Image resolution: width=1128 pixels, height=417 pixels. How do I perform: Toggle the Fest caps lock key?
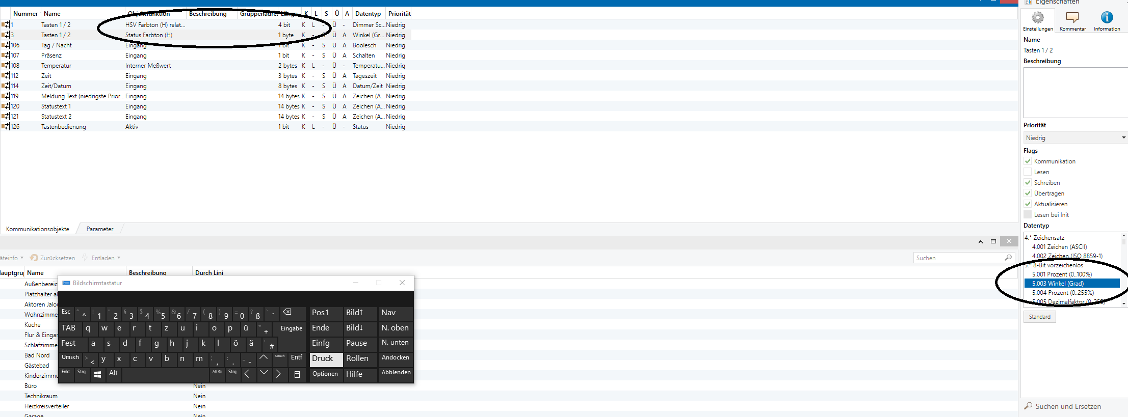click(x=73, y=344)
